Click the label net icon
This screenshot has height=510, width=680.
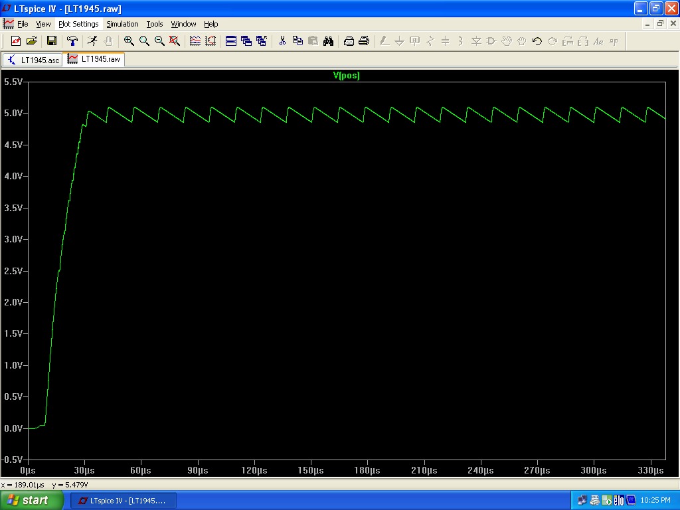[x=414, y=41]
